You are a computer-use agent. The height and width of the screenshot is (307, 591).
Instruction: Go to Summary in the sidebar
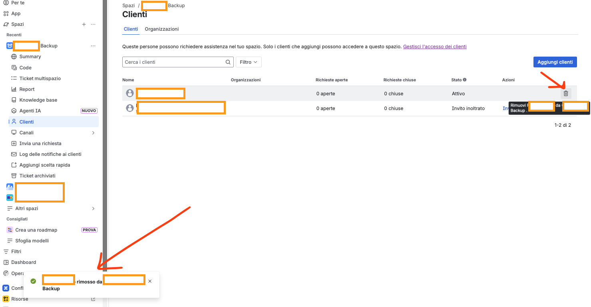click(x=30, y=57)
